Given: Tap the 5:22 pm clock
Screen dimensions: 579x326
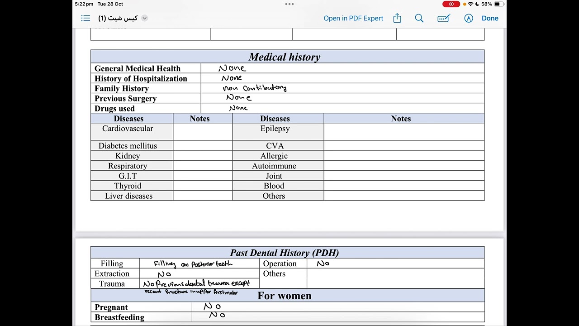Looking at the screenshot, I should [84, 4].
